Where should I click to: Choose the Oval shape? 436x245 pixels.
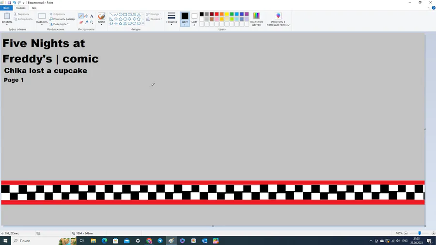click(121, 15)
